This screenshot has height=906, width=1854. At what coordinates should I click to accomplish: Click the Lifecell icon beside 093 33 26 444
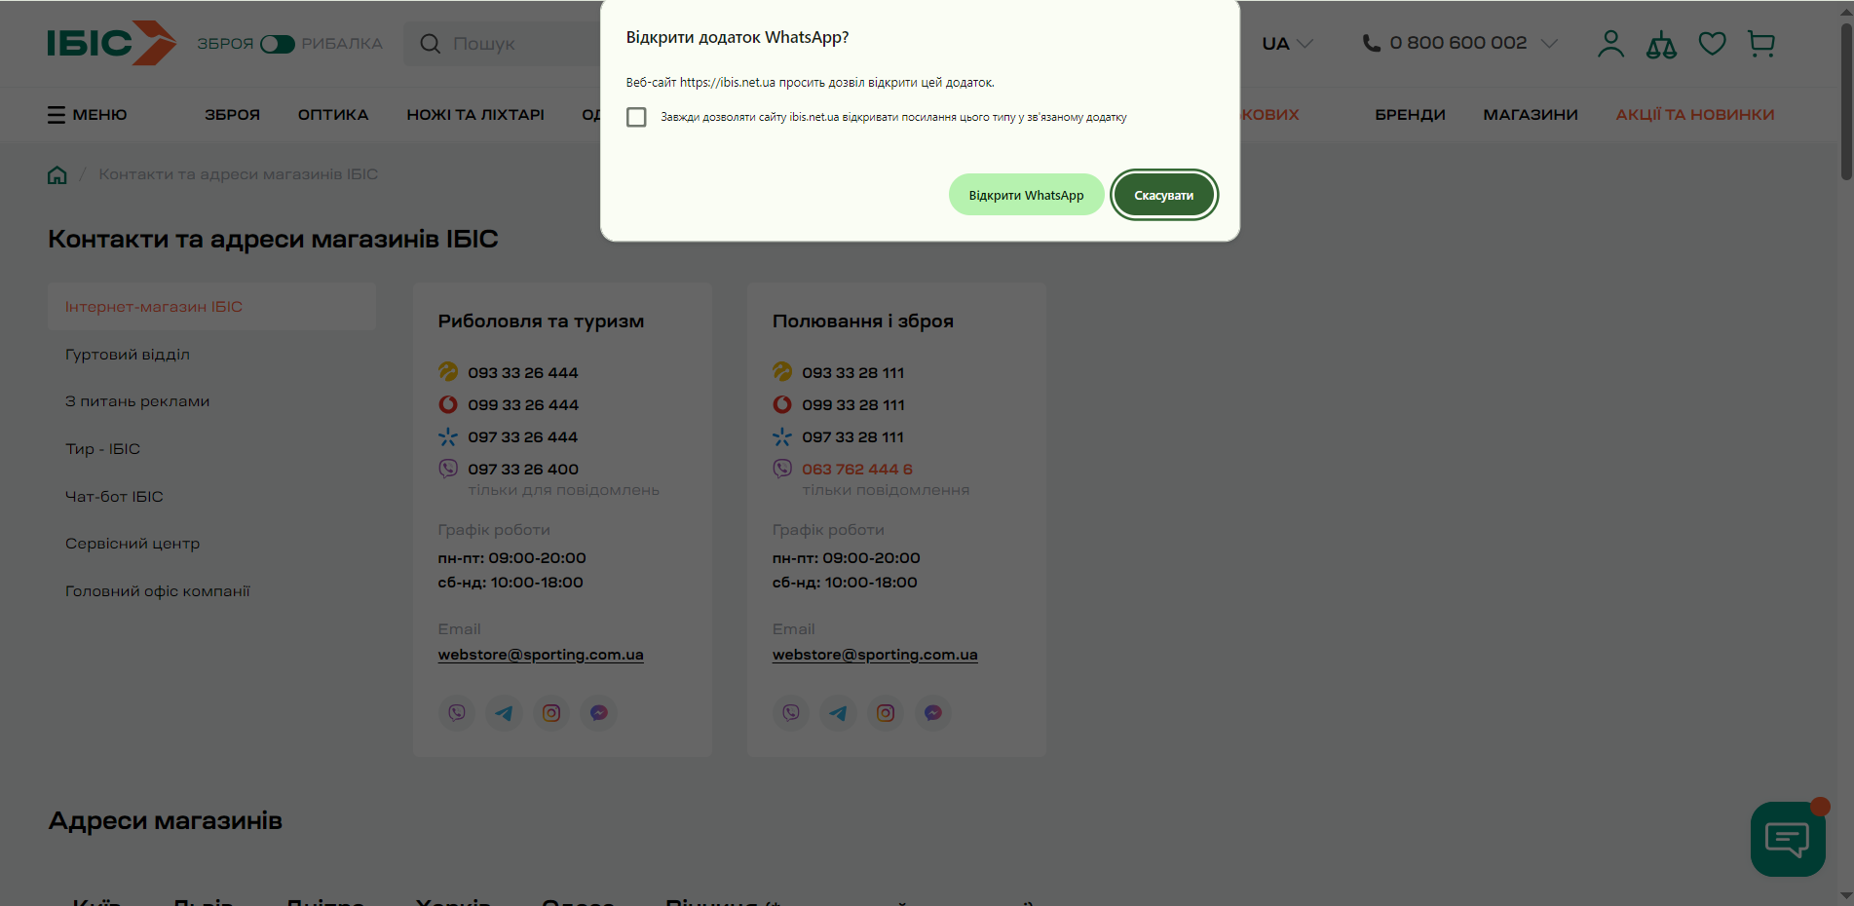pos(448,372)
